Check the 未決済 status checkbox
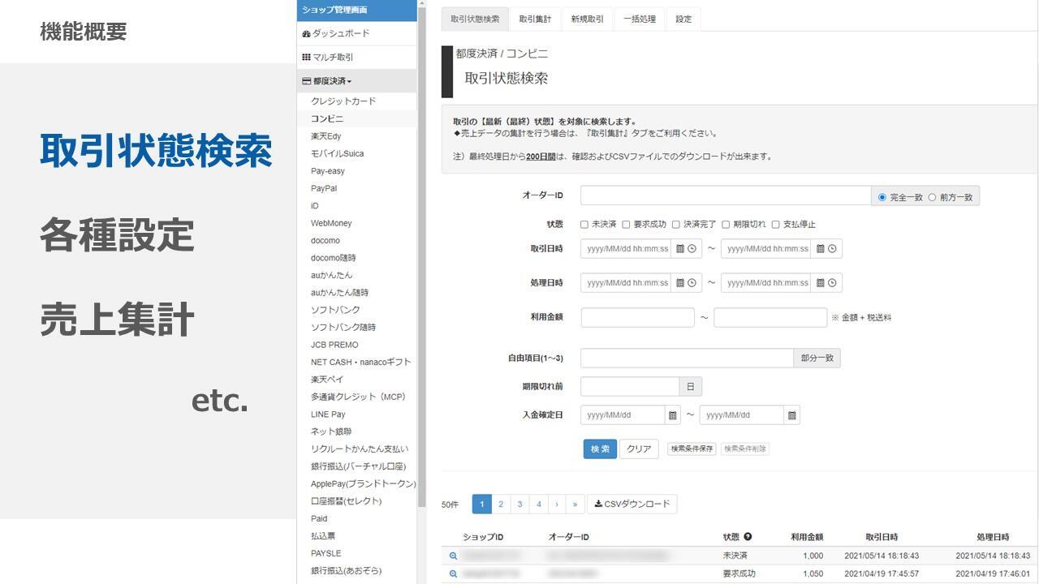The height and width of the screenshot is (584, 1039). click(x=584, y=225)
